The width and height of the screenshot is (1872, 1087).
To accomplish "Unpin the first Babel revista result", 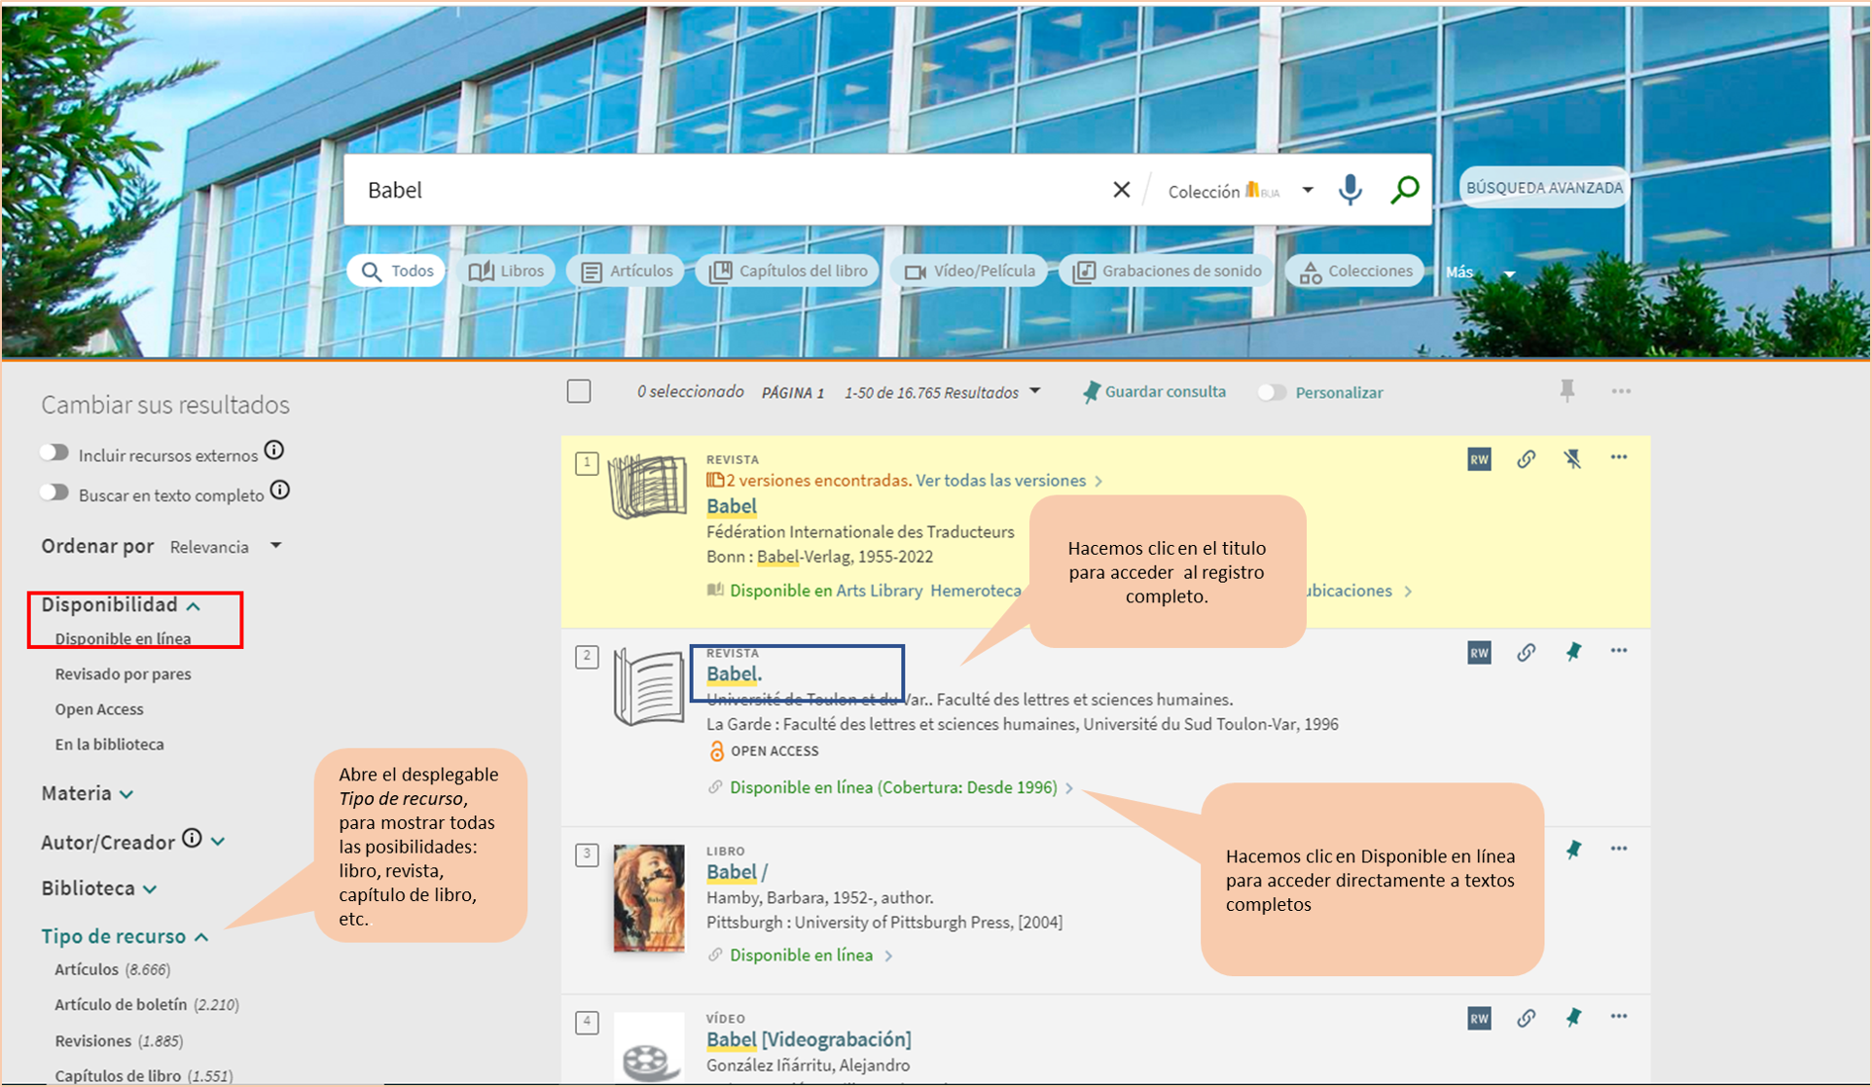I will [x=1572, y=459].
